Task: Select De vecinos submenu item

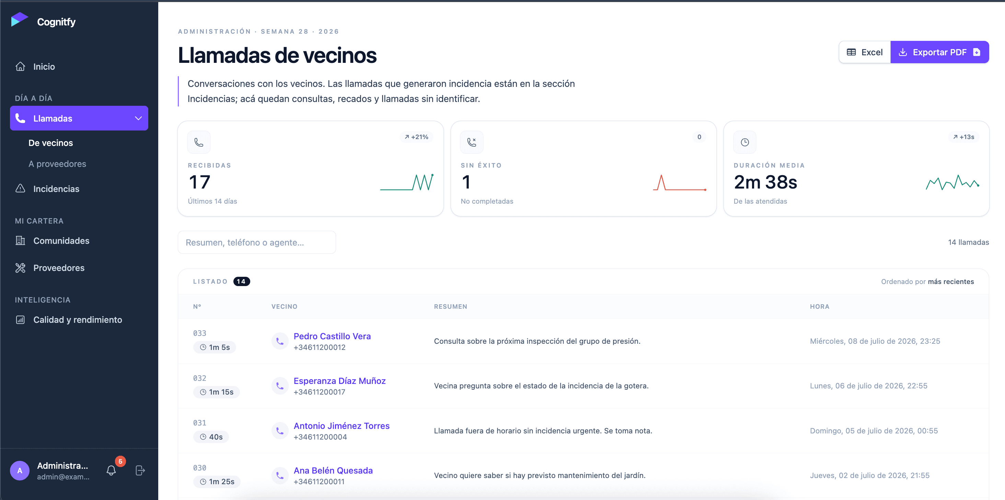Action: (x=51, y=143)
